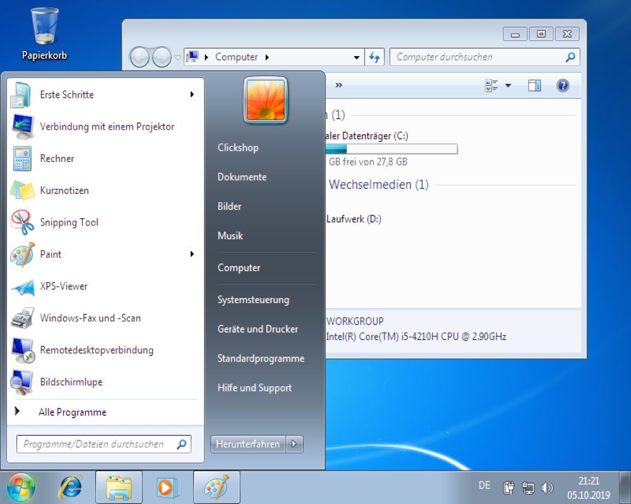Click the power plug tray icon
Screen dimensions: 631x504
tap(509, 488)
